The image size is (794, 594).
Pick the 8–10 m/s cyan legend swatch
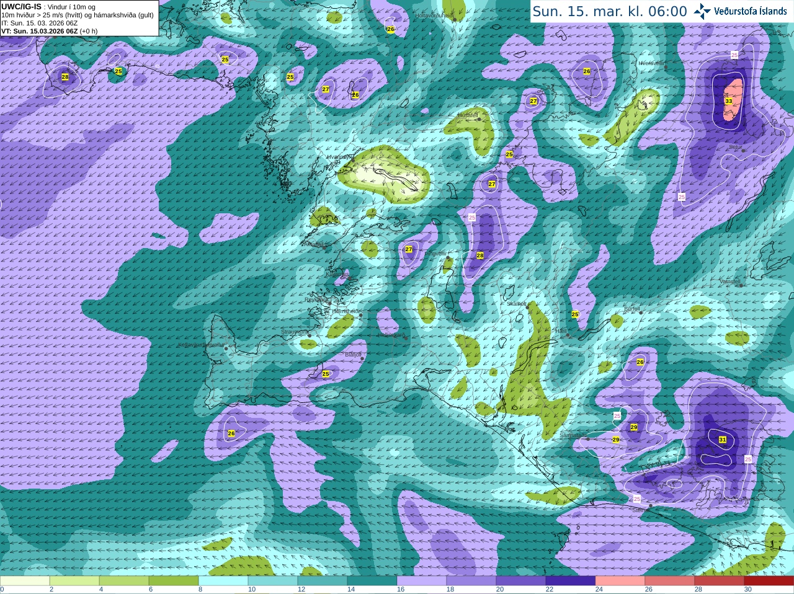pyautogui.click(x=223, y=581)
